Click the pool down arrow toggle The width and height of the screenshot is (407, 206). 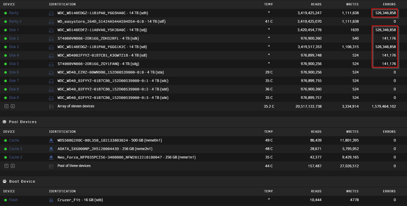7,166
